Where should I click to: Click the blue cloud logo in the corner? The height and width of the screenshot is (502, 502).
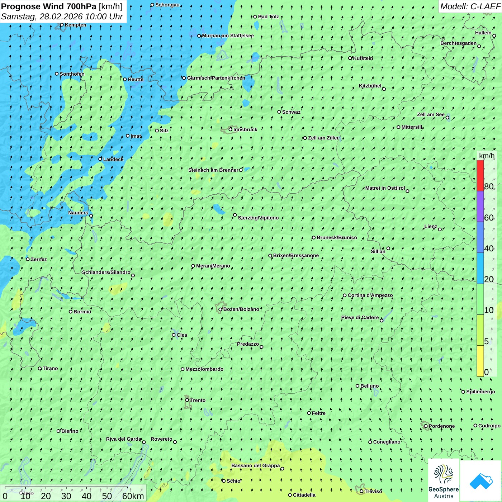click(480, 480)
